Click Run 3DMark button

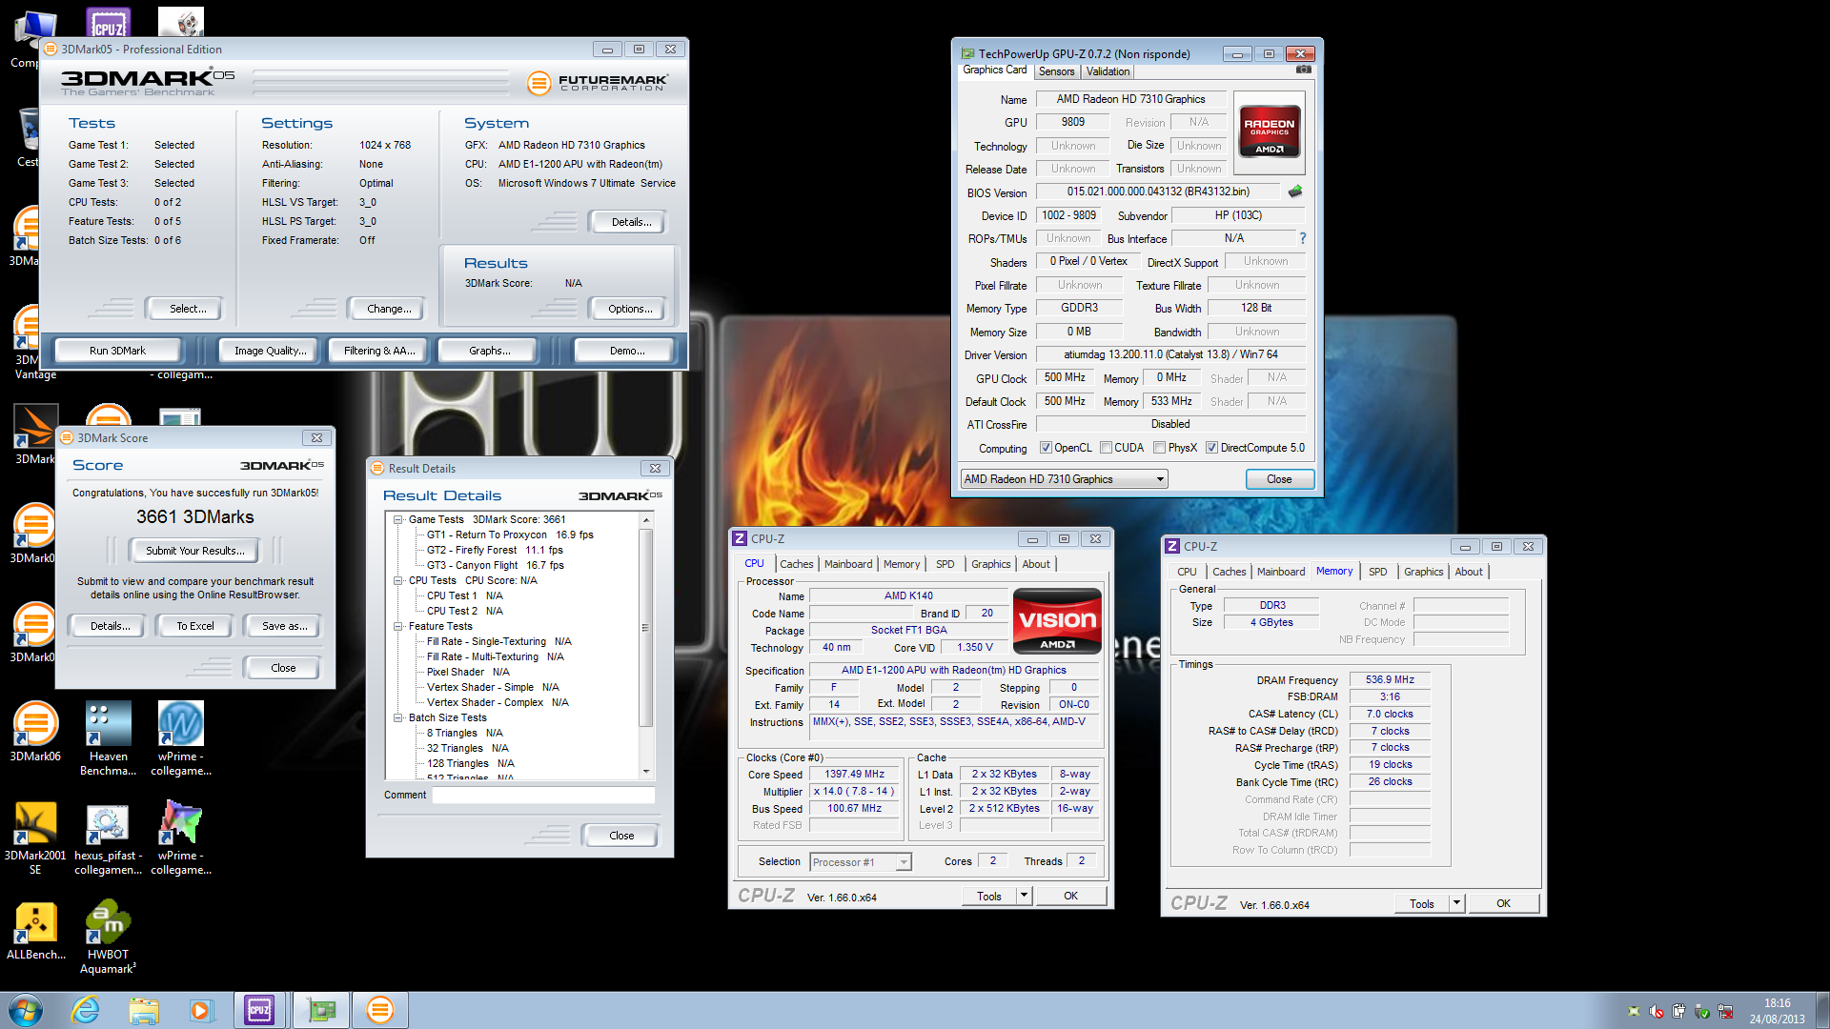pyautogui.click(x=117, y=351)
